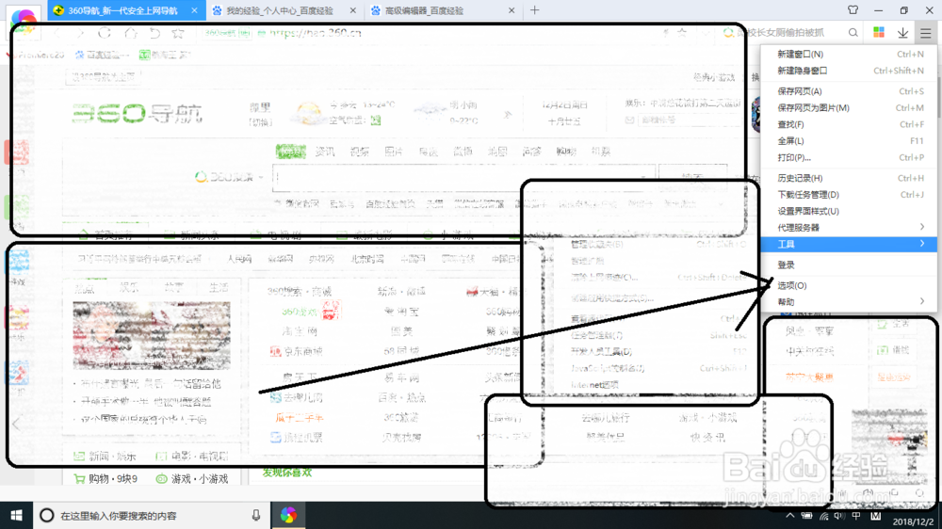
Task: Close the 高级编辑器 tab
Action: (512, 10)
